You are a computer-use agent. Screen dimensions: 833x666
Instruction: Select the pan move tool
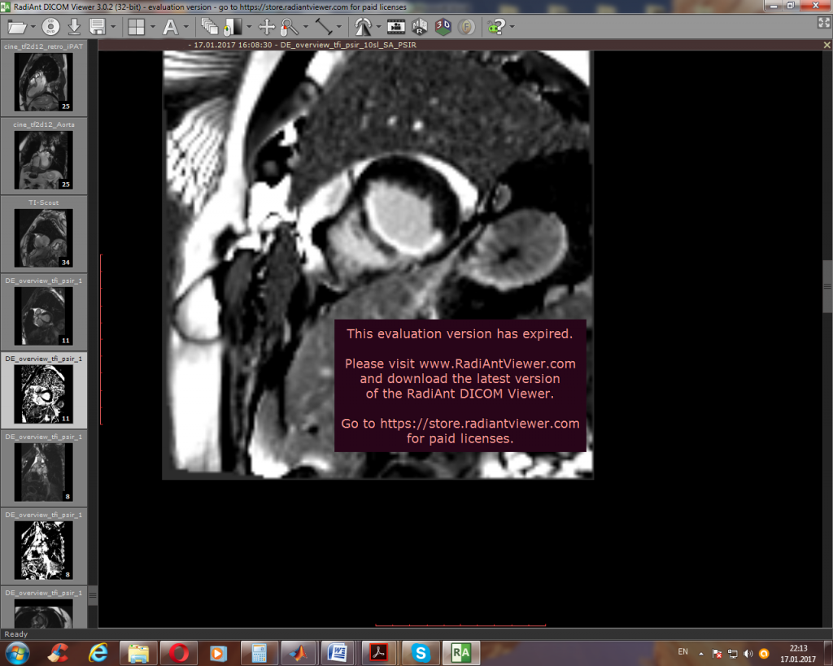[x=267, y=27]
